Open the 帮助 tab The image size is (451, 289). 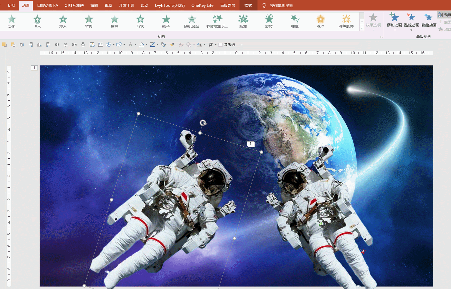click(144, 5)
